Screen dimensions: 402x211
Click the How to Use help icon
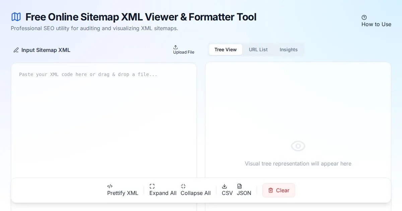(x=364, y=17)
